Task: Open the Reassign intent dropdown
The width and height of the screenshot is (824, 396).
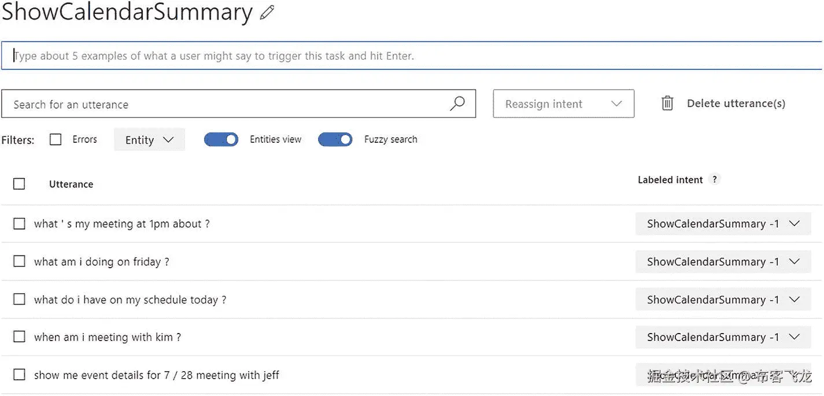Action: (x=563, y=104)
